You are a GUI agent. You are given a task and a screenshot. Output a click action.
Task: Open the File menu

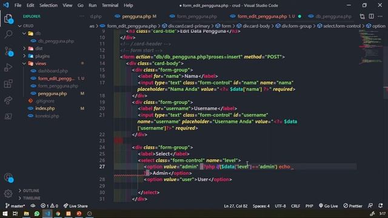[18, 5]
